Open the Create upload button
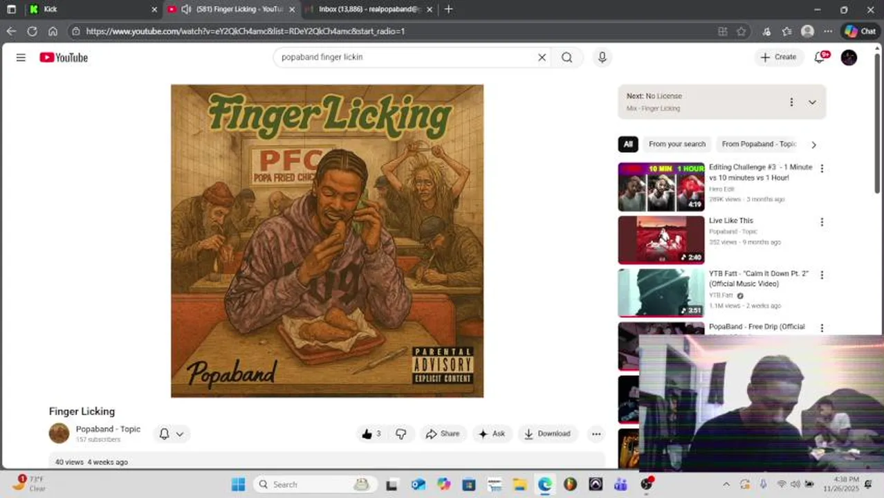884x498 pixels. tap(779, 57)
